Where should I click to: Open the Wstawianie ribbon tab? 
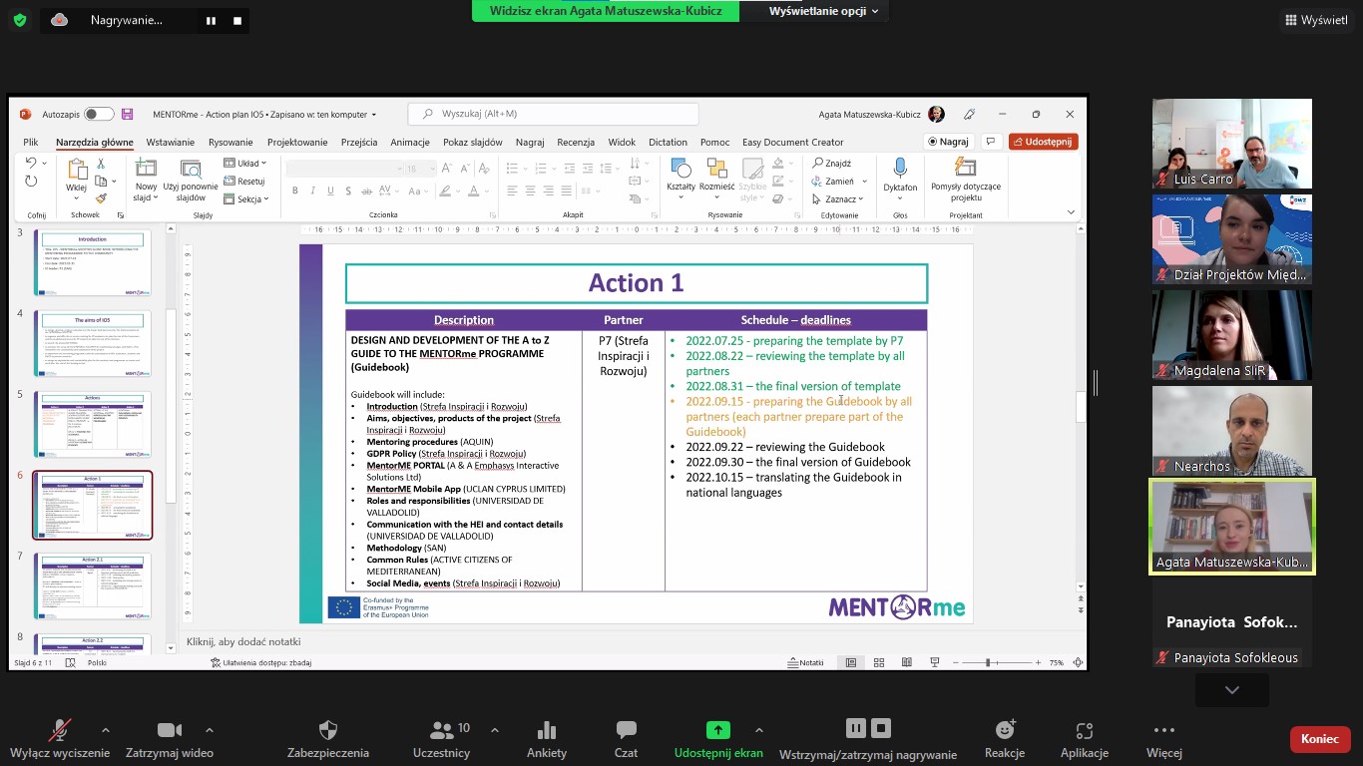(x=170, y=142)
